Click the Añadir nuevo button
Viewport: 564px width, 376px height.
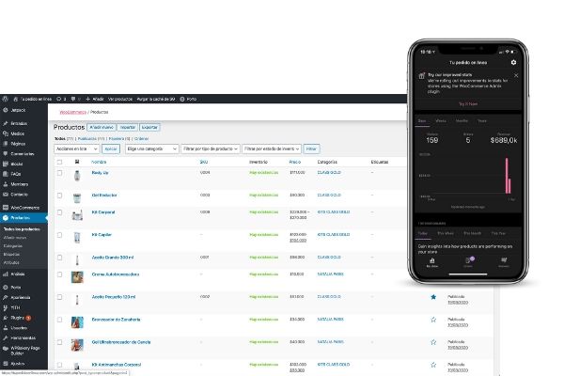[x=102, y=127]
